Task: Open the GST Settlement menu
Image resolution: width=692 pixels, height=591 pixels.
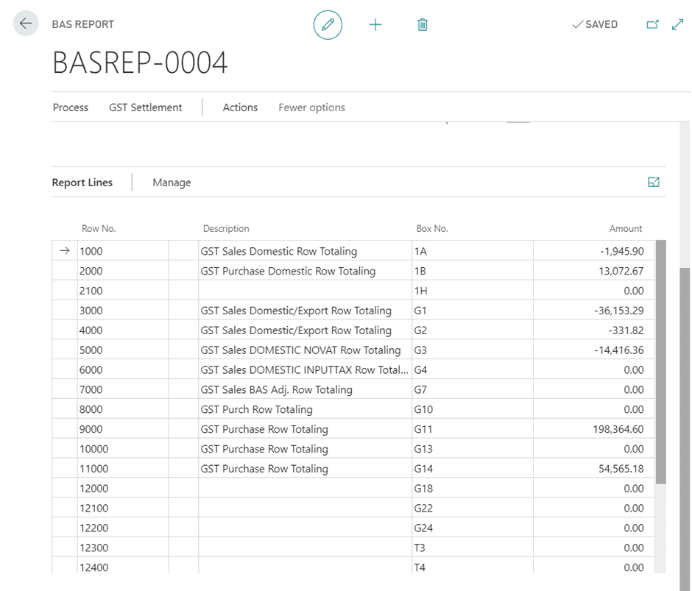Action: (145, 107)
